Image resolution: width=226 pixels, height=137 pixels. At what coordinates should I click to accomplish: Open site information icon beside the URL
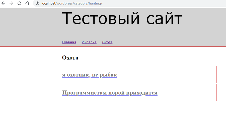37,3
